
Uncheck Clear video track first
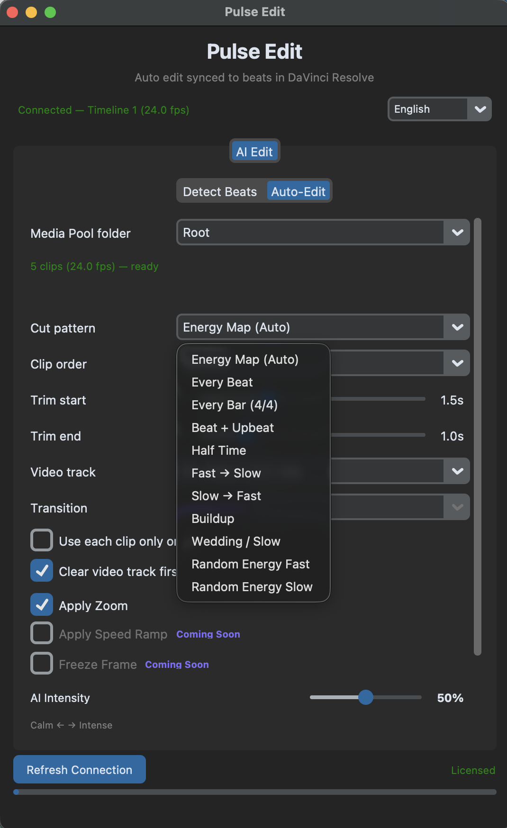click(42, 570)
